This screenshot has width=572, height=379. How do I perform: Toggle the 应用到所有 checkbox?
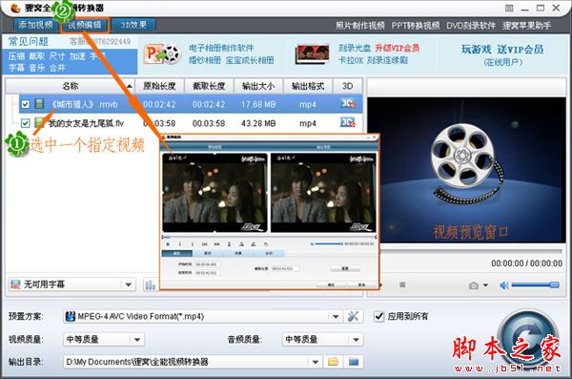click(379, 316)
